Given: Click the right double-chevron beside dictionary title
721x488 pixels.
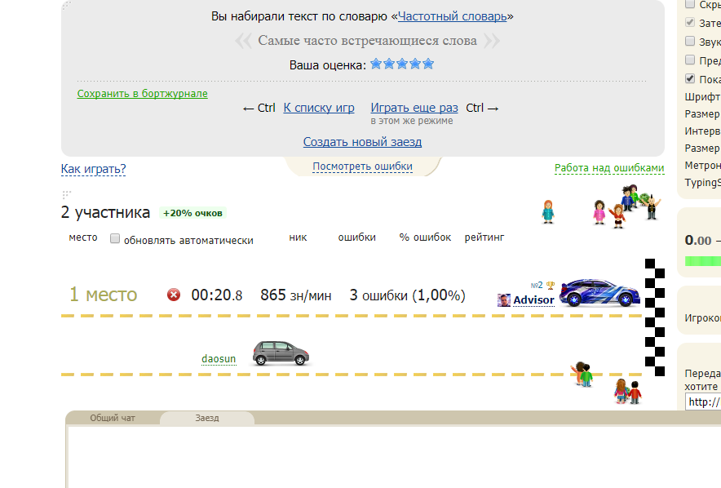Looking at the screenshot, I should (x=492, y=41).
